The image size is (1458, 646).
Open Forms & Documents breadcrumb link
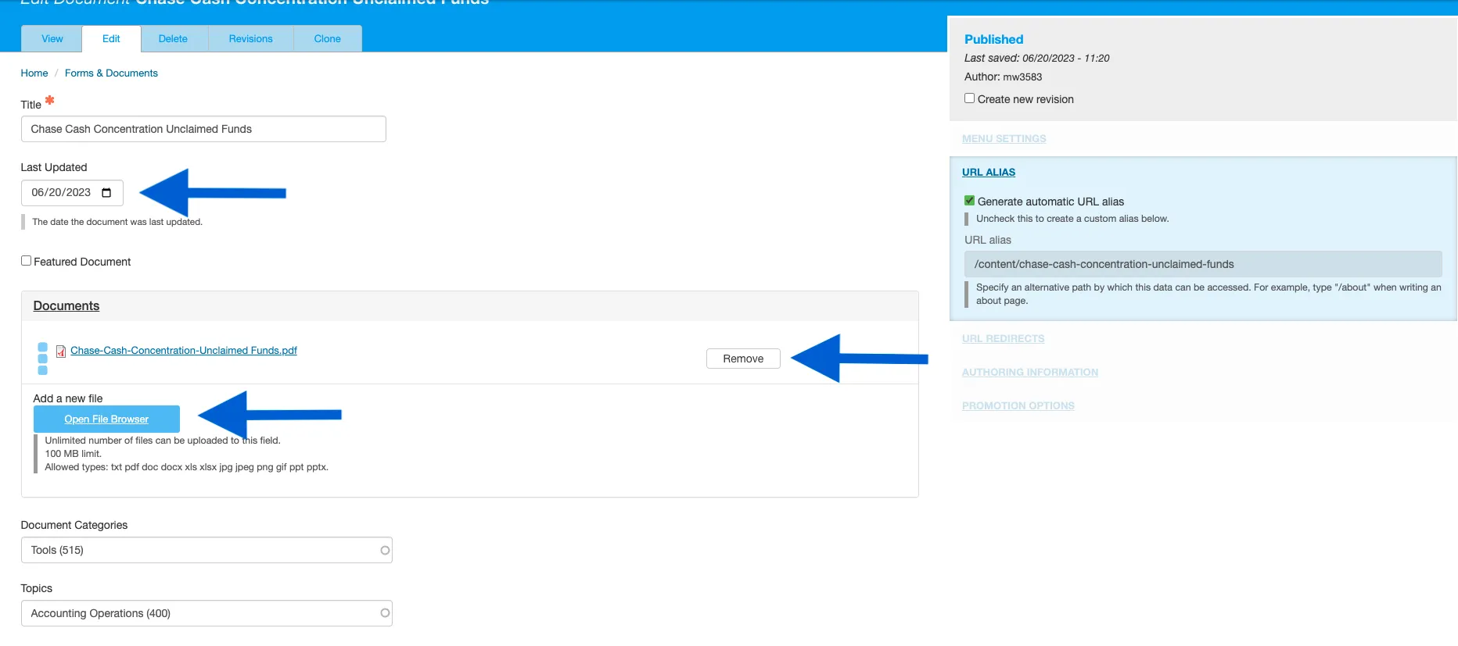pos(111,73)
